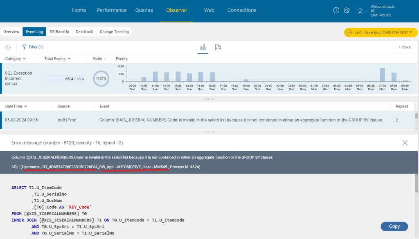Switch to code file view icon
Viewport: 419px width, 239px height.
(x=218, y=47)
